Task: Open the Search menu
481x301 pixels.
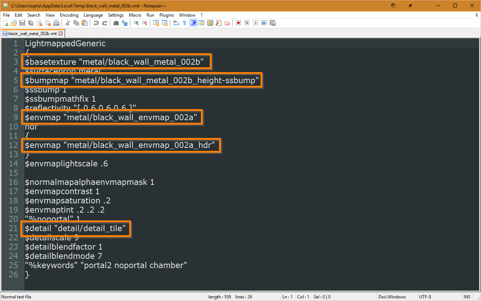Action: (x=34, y=15)
